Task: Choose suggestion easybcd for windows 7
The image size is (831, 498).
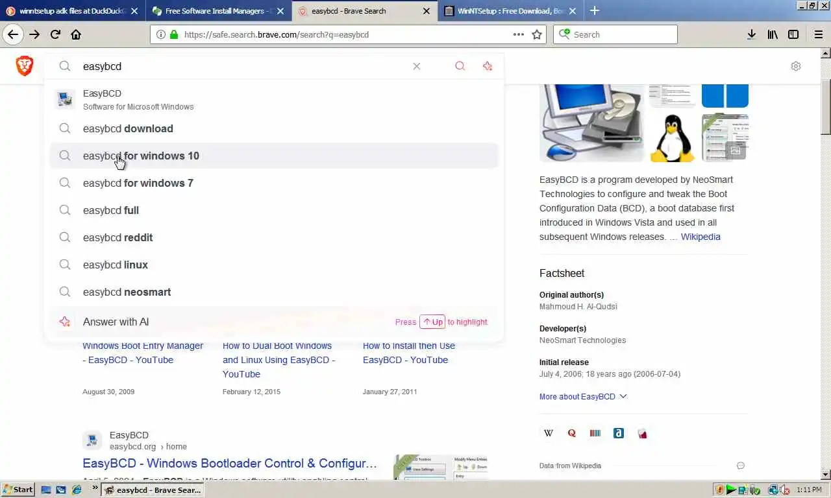Action: pyautogui.click(x=274, y=183)
